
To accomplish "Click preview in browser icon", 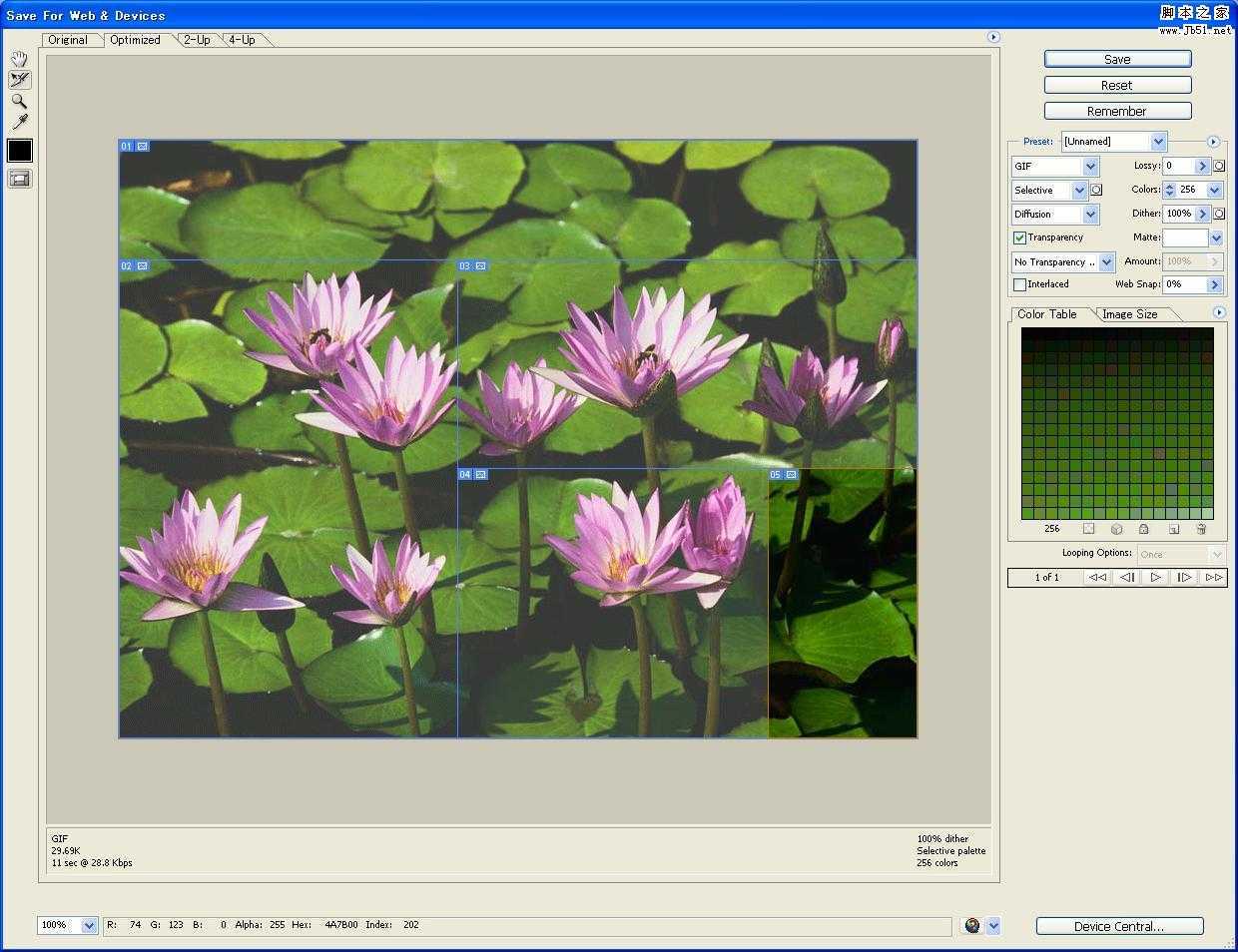I will [x=972, y=926].
